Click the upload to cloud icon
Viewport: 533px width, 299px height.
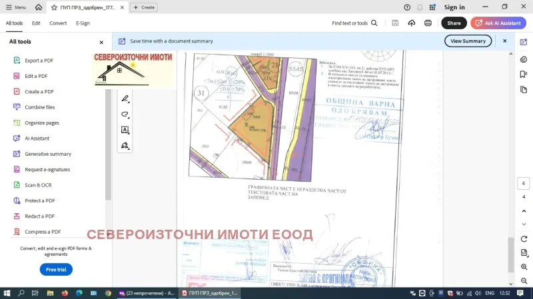(x=412, y=23)
